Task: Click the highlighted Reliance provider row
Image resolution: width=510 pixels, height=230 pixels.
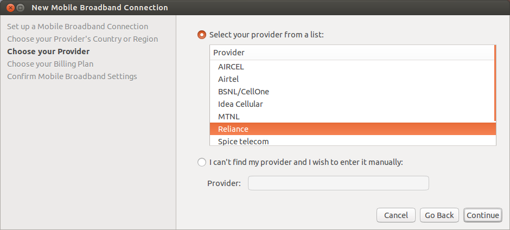Action: [x=353, y=129]
